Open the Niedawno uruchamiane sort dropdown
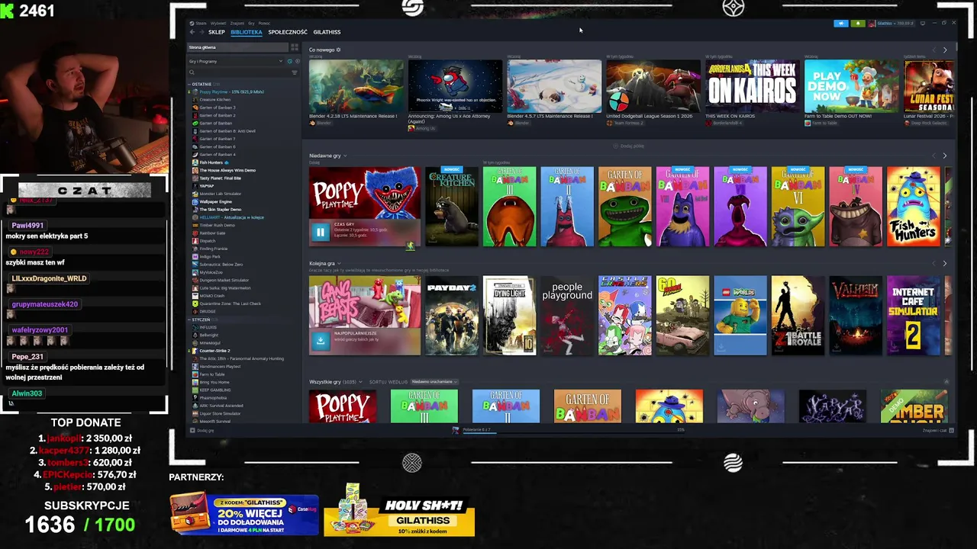Viewport: 977px width, 549px height. tap(434, 381)
